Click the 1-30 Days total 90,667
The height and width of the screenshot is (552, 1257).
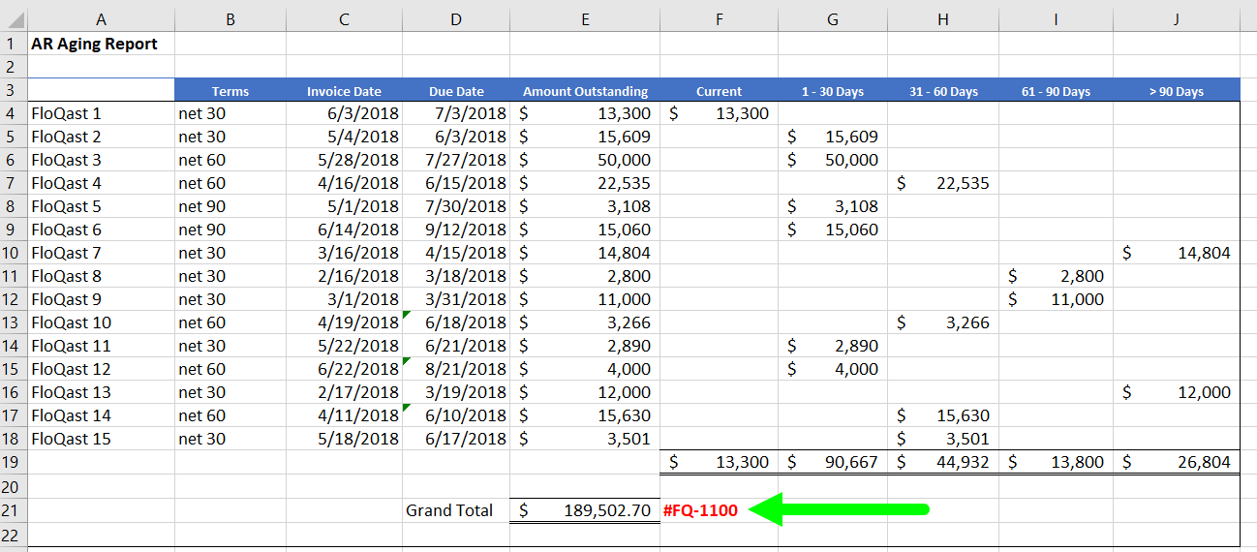833,462
